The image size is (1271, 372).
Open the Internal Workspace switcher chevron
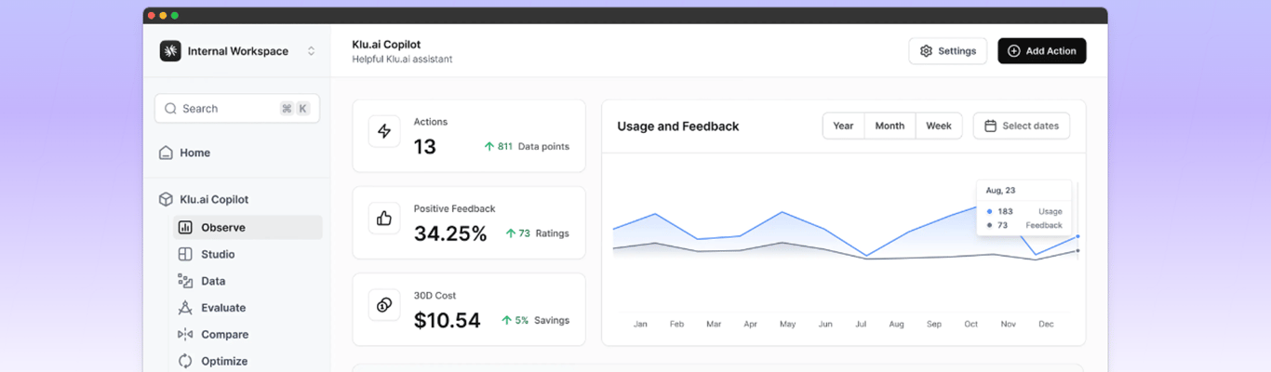click(311, 51)
